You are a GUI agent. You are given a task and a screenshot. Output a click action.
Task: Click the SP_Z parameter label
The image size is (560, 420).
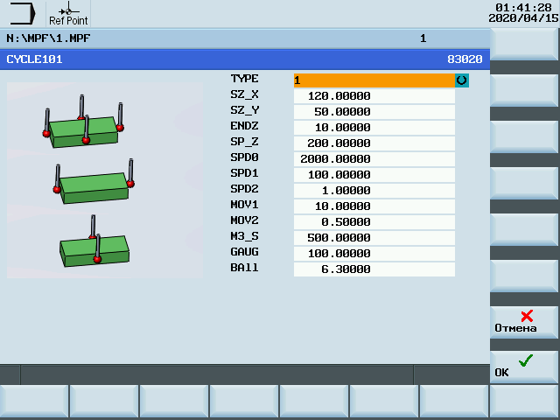tap(244, 142)
